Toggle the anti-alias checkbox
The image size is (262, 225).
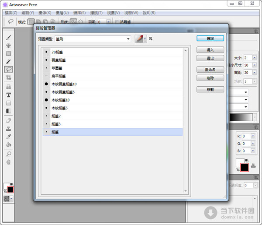pyautogui.click(x=117, y=22)
